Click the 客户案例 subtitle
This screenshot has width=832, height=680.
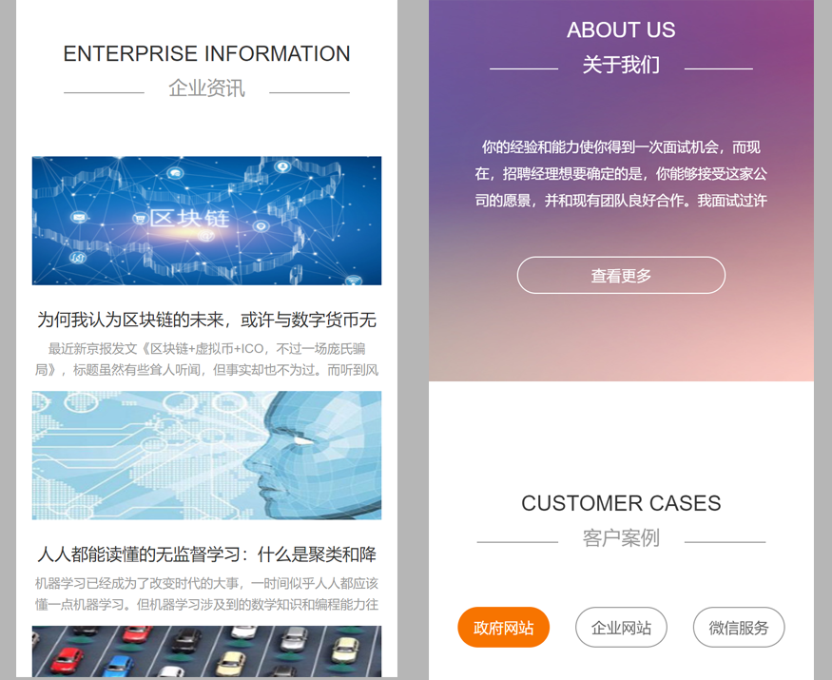point(621,537)
